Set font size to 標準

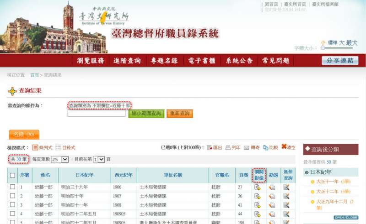[333, 43]
